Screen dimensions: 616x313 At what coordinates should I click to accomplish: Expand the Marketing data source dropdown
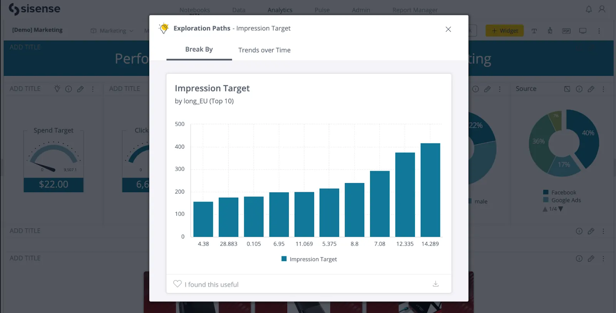(112, 31)
